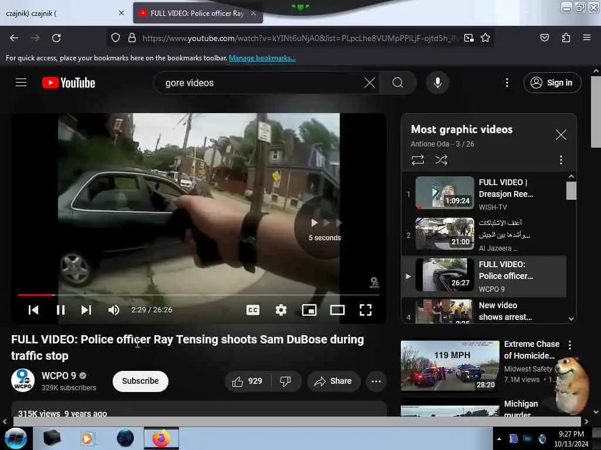Screen dimensions: 601x450
Task: Open Extreme Chase recommended video thumbnail
Action: [x=450, y=366]
